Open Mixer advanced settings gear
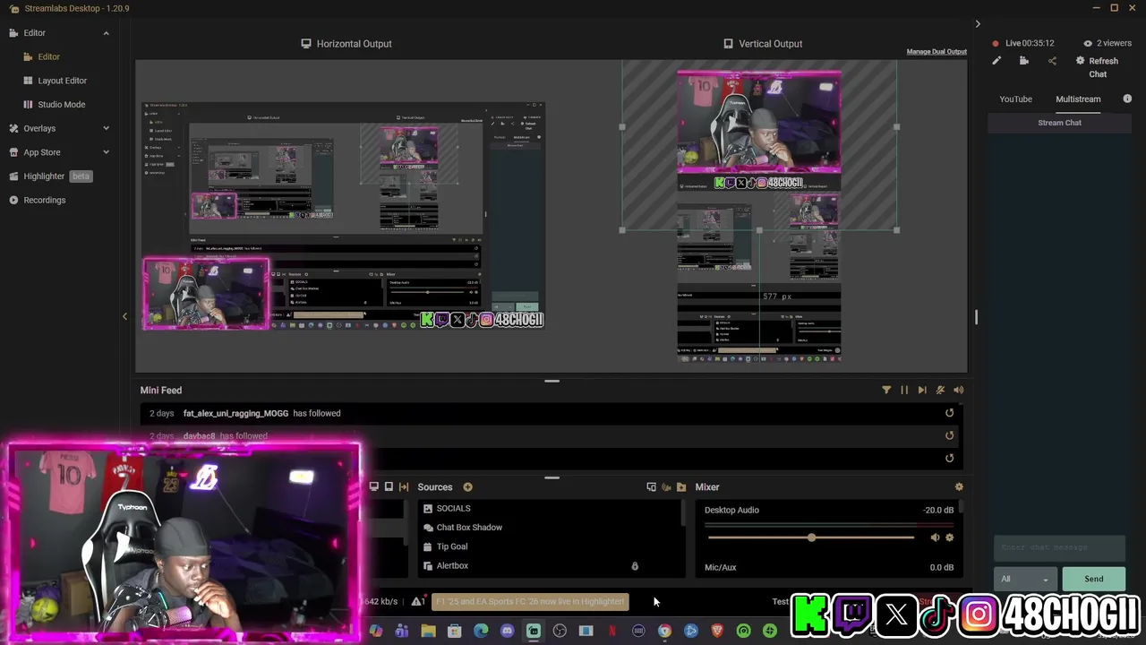This screenshot has width=1146, height=645. click(x=959, y=487)
